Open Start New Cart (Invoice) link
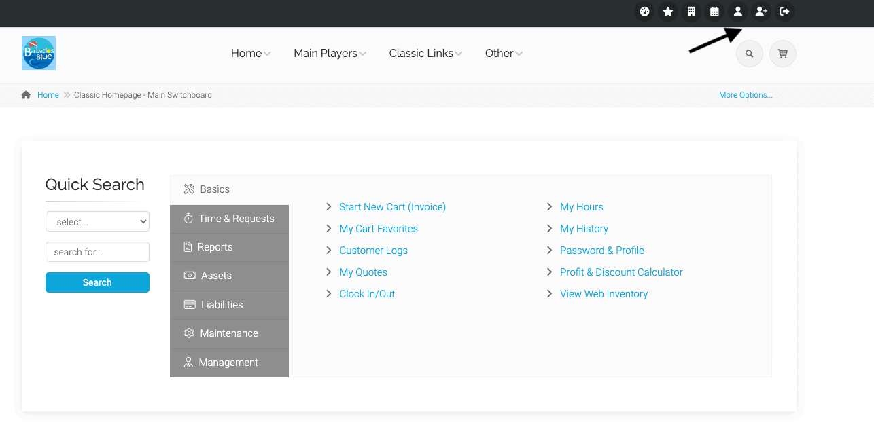The image size is (874, 444). [x=392, y=207]
